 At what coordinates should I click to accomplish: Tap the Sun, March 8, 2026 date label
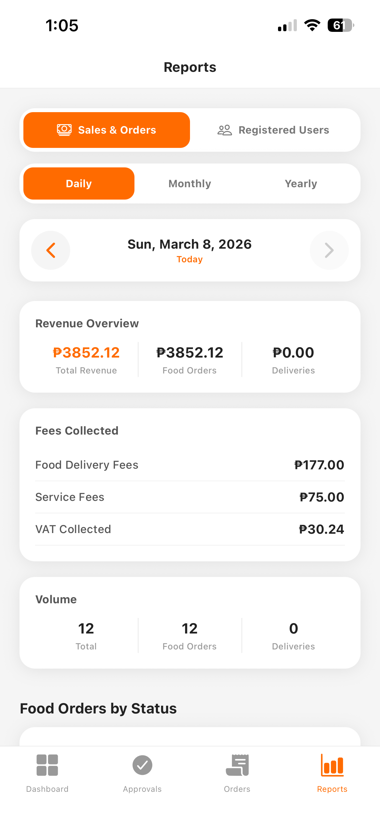190,244
